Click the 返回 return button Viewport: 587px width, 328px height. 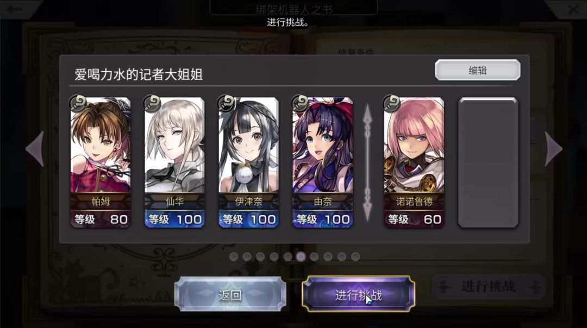click(230, 294)
